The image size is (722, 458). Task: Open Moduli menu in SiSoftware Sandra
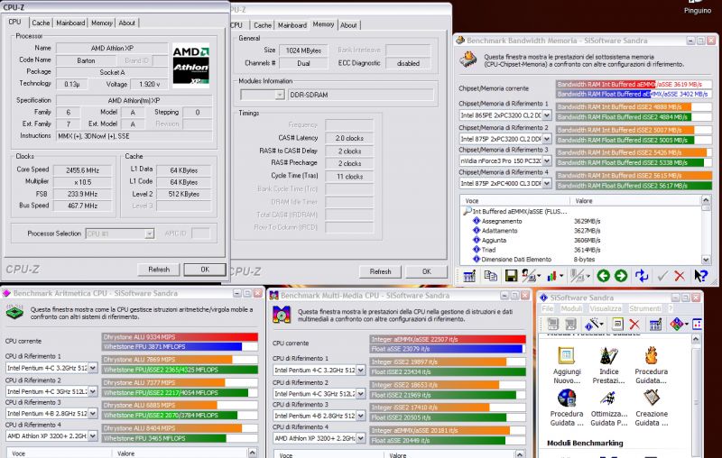pos(571,308)
